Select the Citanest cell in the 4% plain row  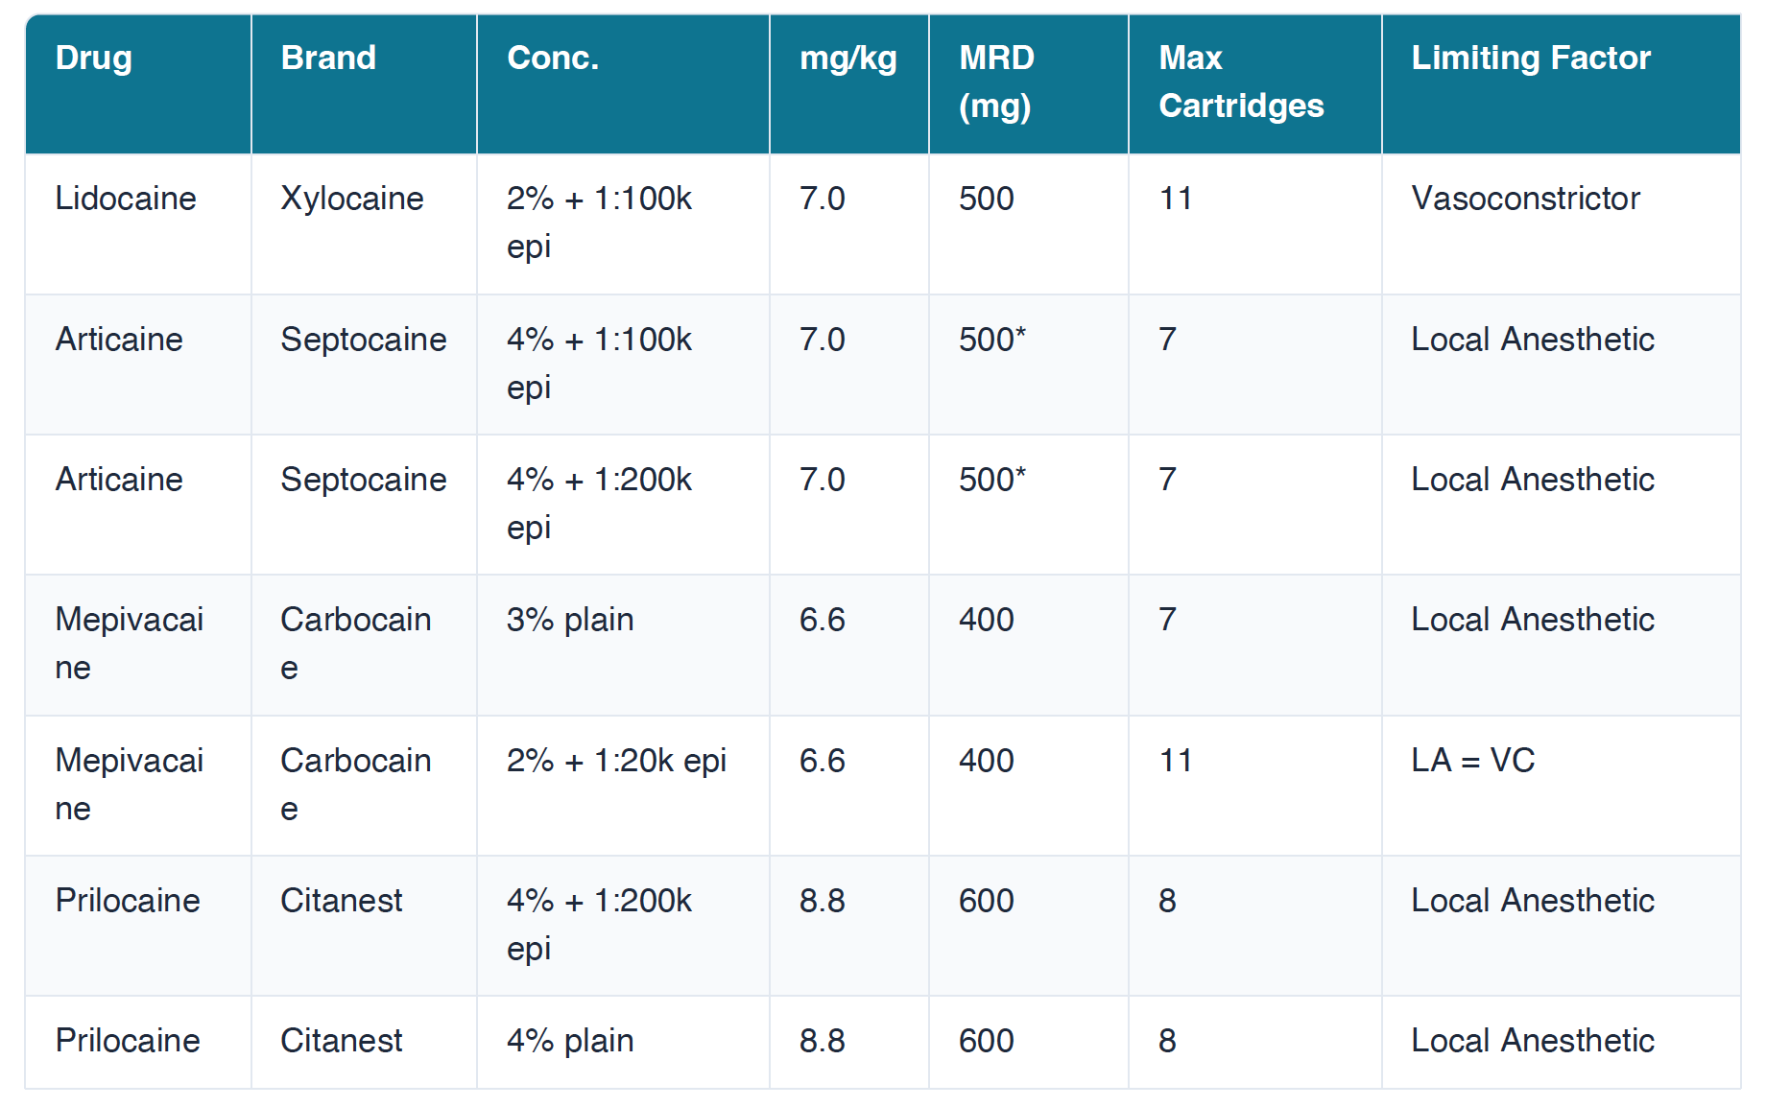point(341,1041)
